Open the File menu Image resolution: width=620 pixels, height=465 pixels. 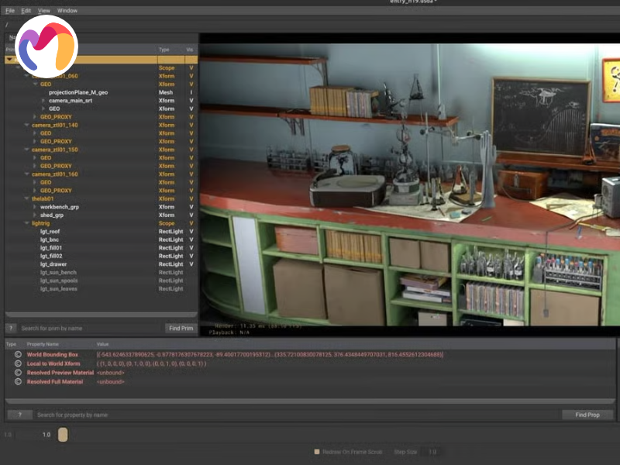coord(10,11)
